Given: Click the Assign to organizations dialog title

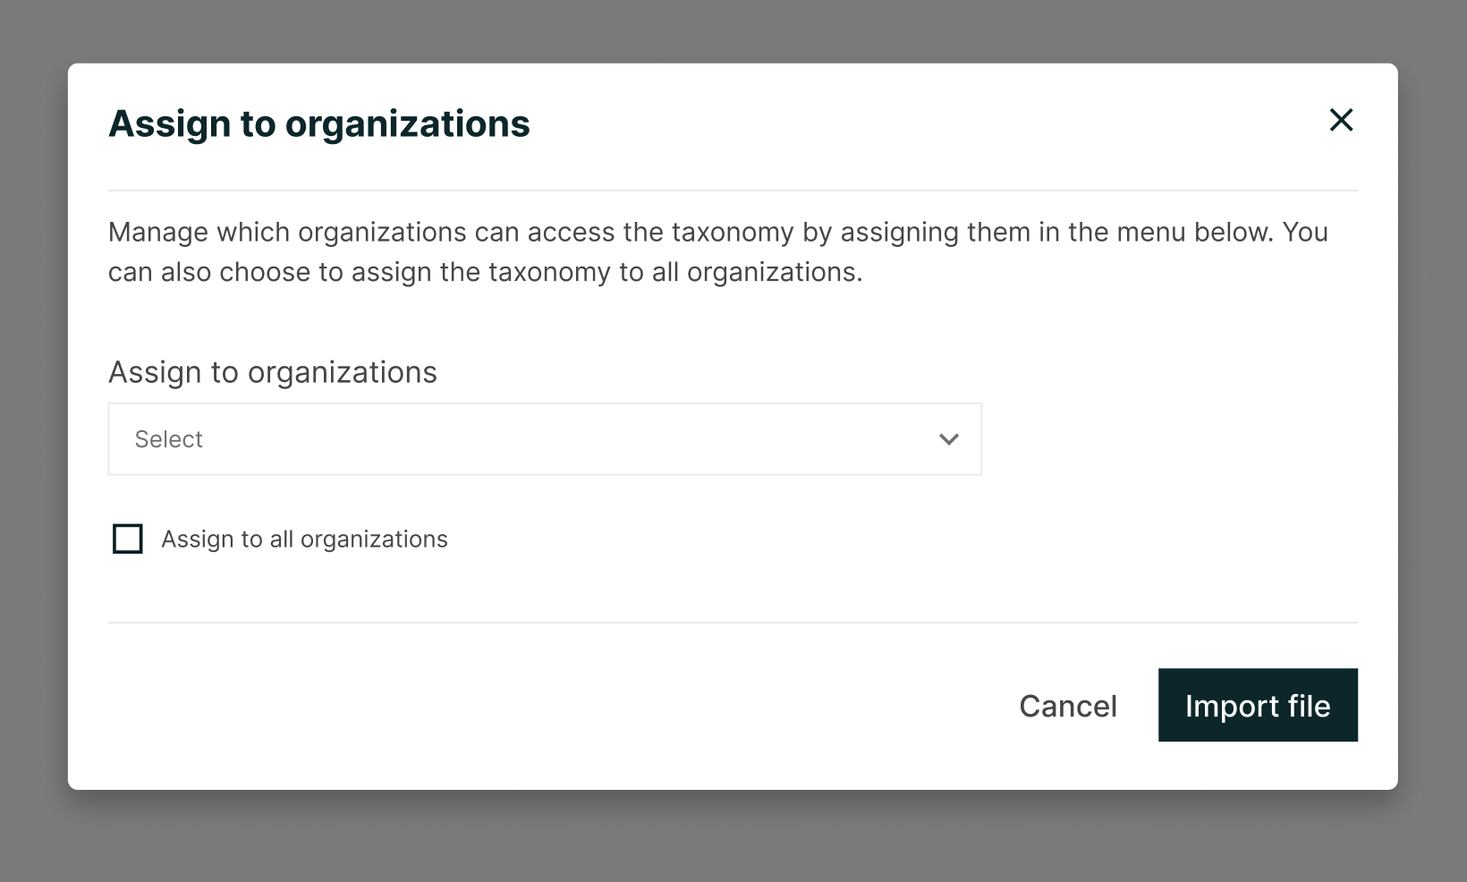Looking at the screenshot, I should coord(319,123).
